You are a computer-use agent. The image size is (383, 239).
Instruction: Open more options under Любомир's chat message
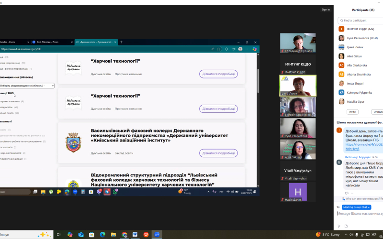(x=352, y=193)
